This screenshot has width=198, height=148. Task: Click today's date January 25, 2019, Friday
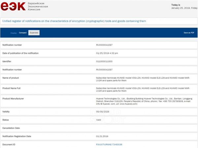184,8
